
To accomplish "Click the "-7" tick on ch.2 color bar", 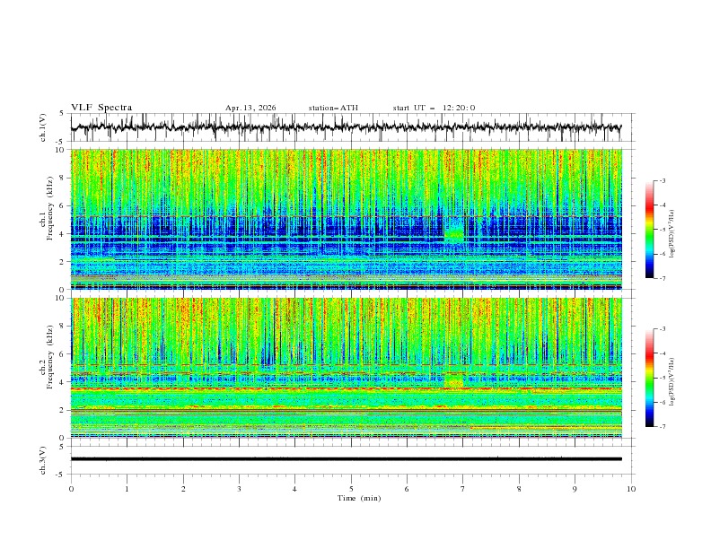I will click(662, 427).
